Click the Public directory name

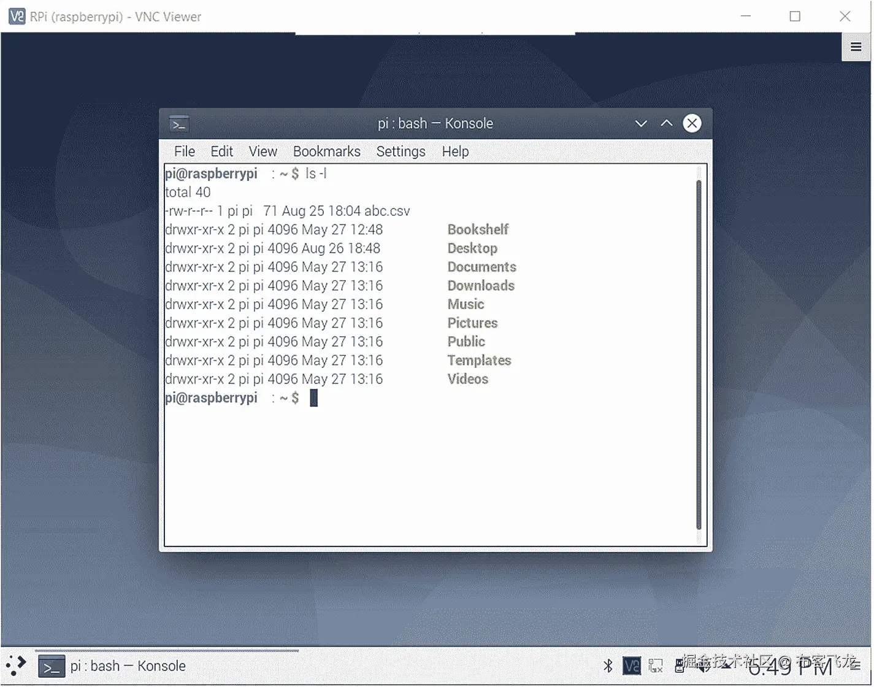coord(467,342)
